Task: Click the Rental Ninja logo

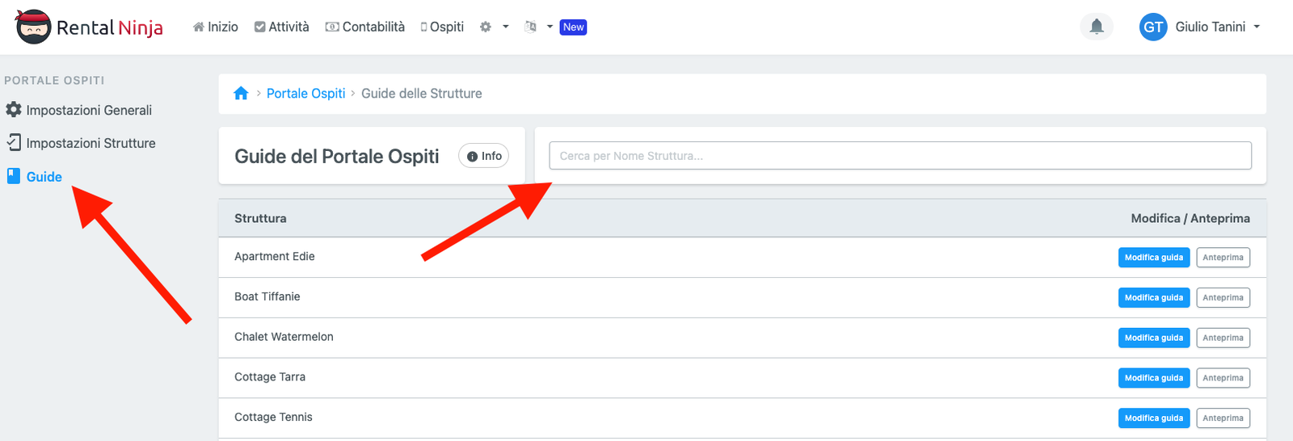Action: (x=89, y=27)
